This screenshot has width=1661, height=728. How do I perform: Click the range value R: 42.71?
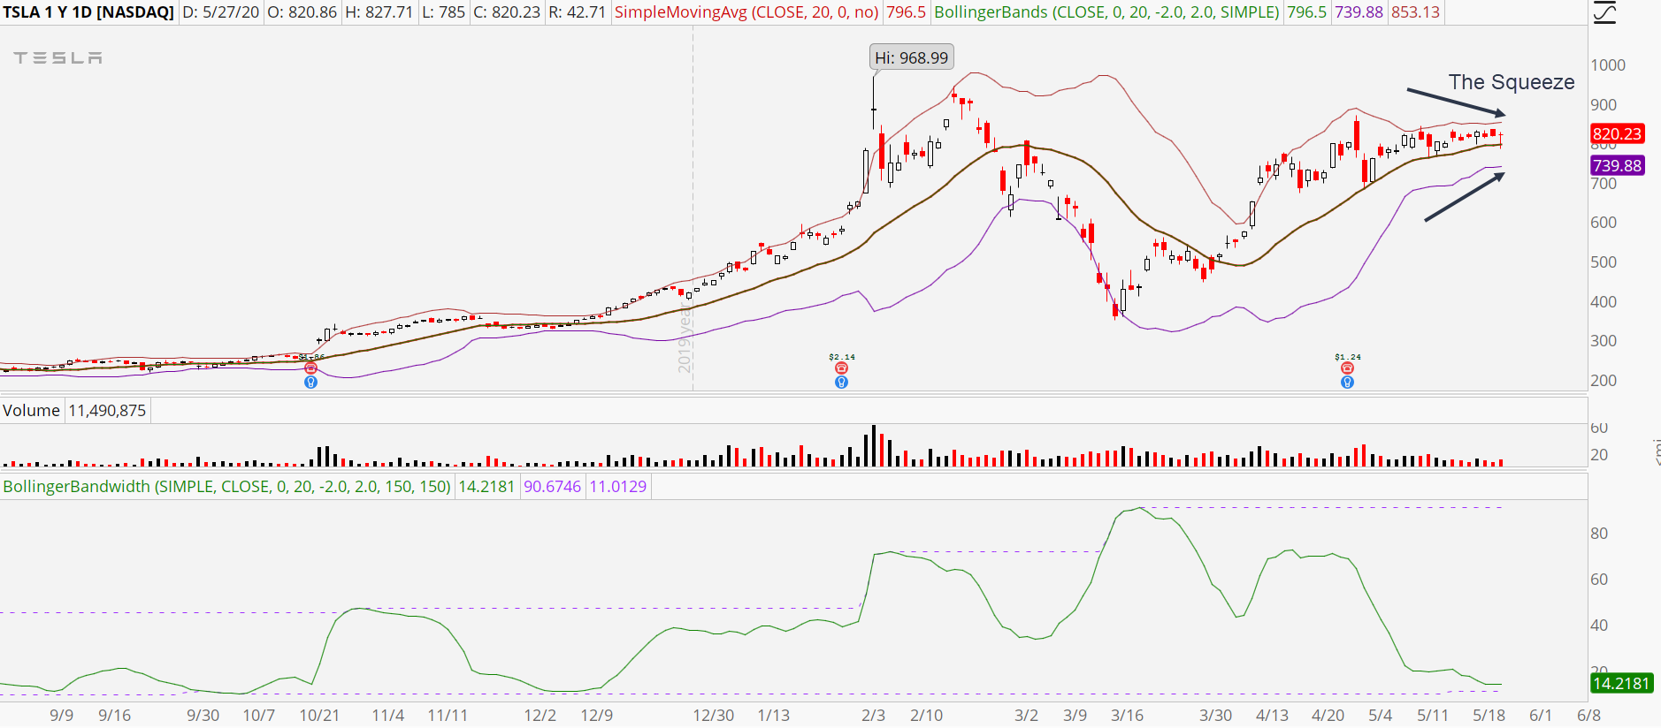pyautogui.click(x=577, y=12)
